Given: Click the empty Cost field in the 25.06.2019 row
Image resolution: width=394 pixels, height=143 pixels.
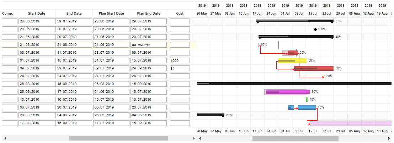Looking at the screenshot, I should (180, 92).
